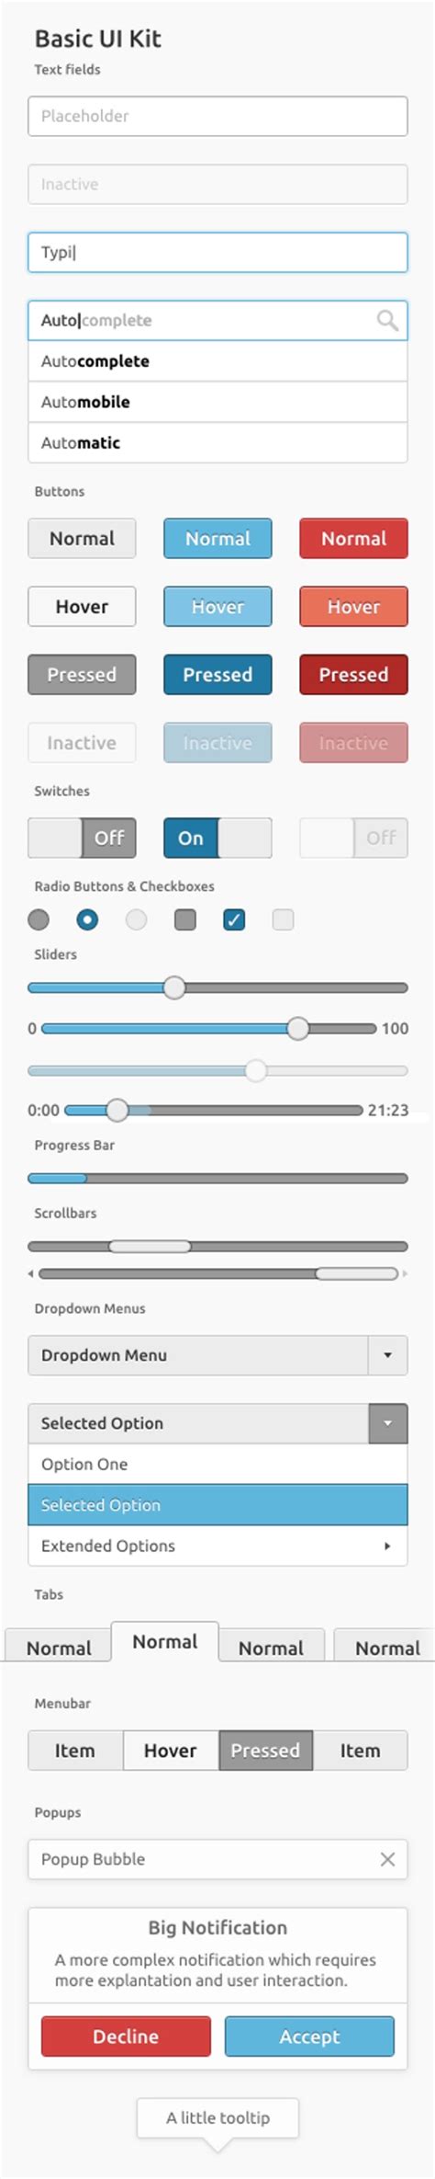435x2179 pixels.
Task: Toggle the blue On switch
Action: click(x=217, y=838)
